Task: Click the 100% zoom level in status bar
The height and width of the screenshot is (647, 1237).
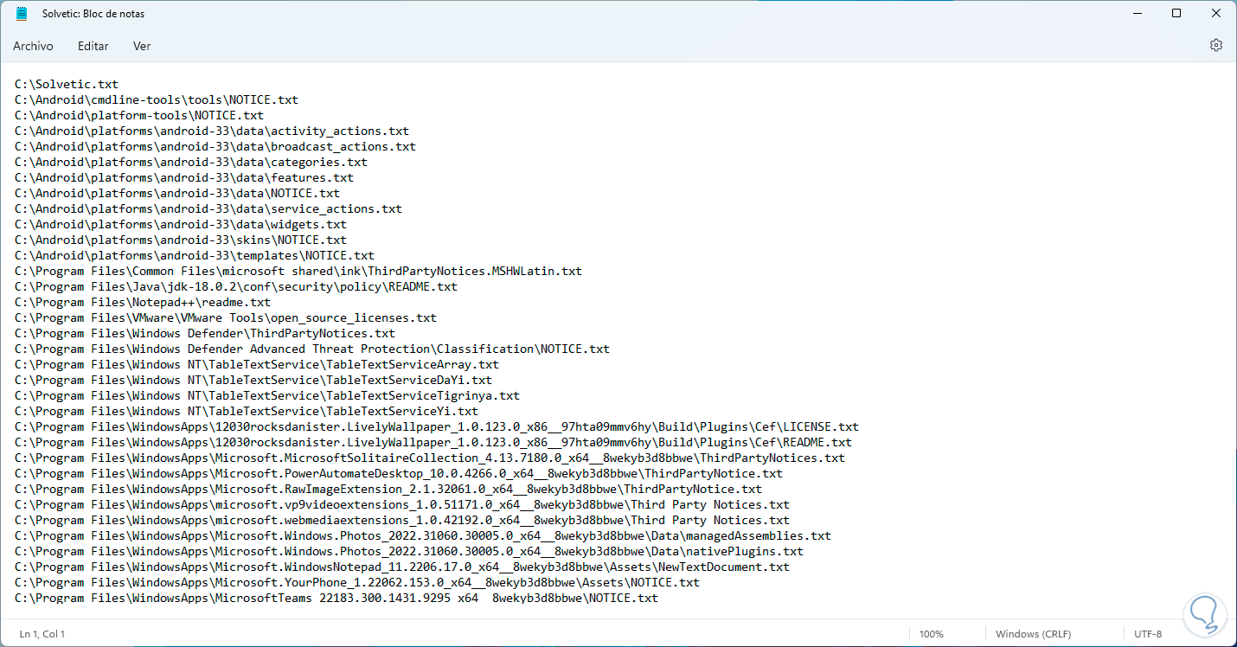Action: tap(932, 634)
